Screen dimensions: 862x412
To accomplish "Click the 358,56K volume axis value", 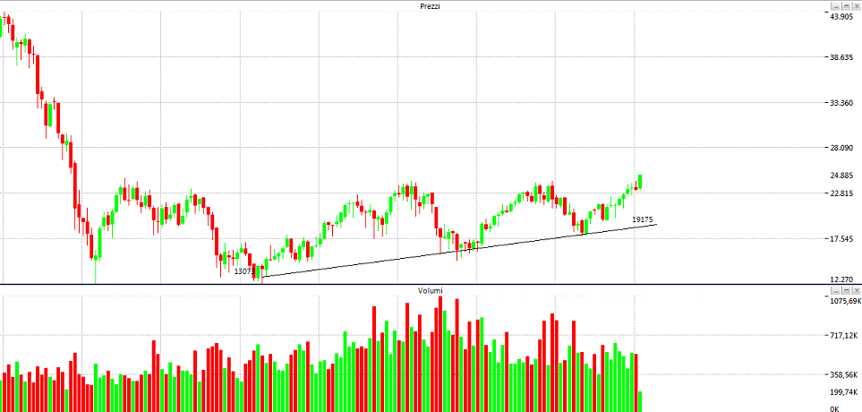I will (843, 375).
